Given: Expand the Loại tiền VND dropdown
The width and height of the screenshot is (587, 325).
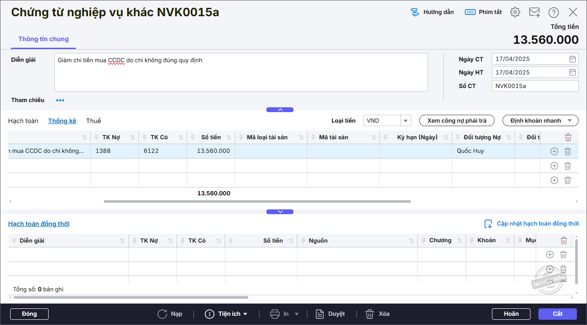Looking at the screenshot, I should (406, 121).
